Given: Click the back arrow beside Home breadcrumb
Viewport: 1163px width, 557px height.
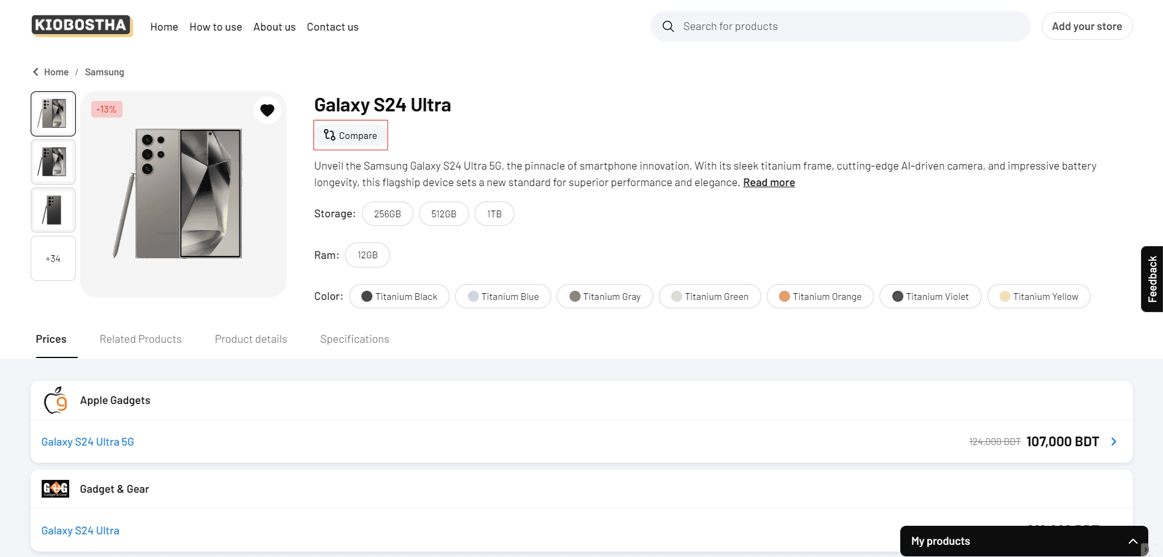Looking at the screenshot, I should (36, 72).
